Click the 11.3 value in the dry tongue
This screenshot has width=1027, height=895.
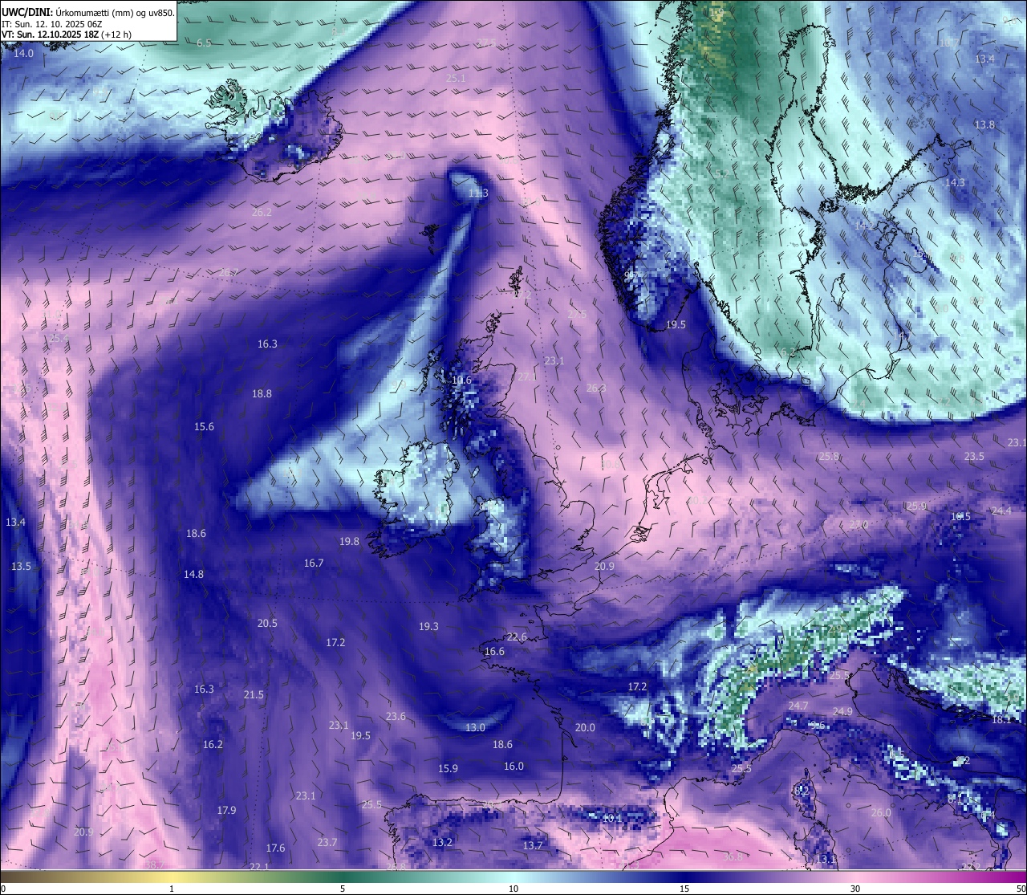tap(478, 193)
